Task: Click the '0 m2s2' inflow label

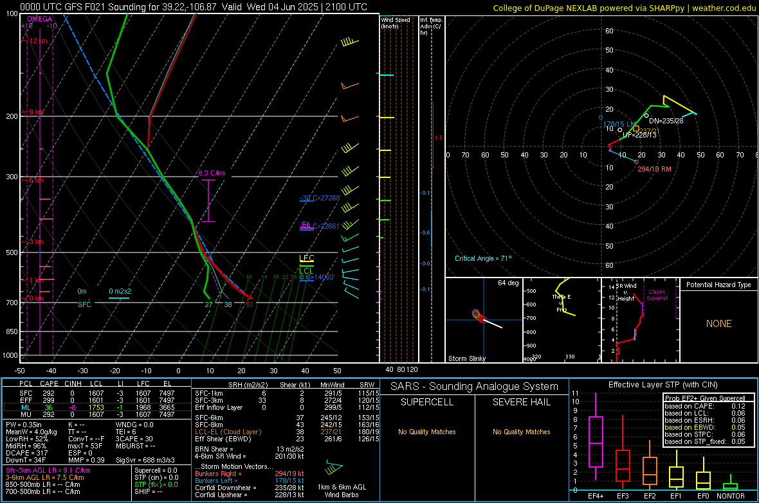Action: pos(120,291)
